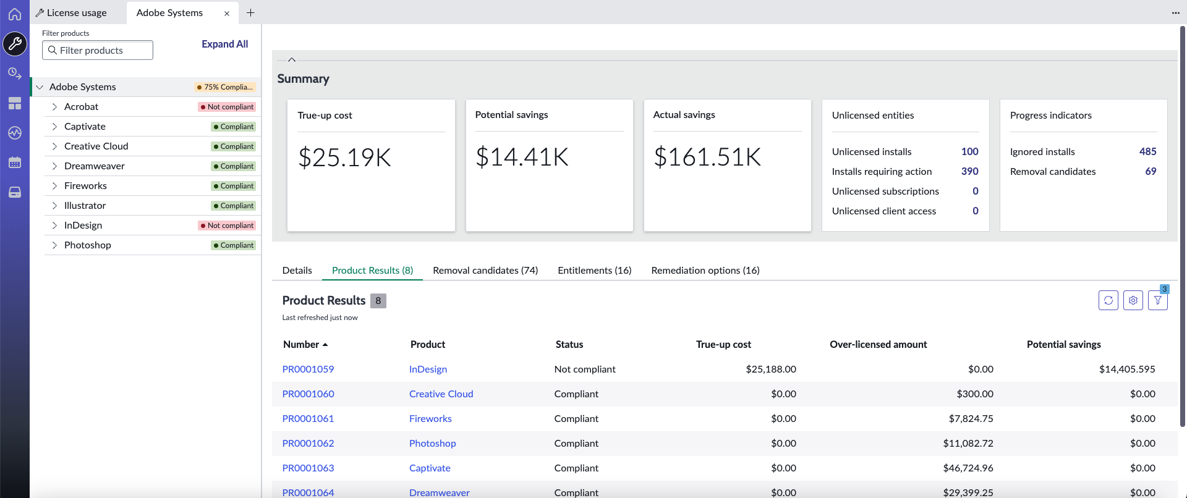Expand the Fireworks tree item

click(x=54, y=186)
